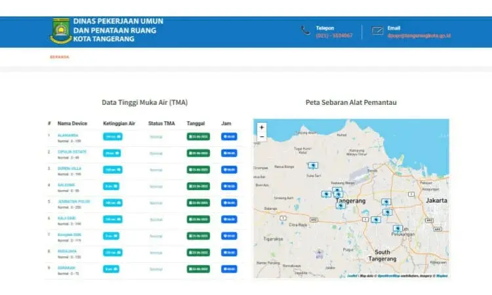Click the device name link in row 9

pyautogui.click(x=66, y=268)
